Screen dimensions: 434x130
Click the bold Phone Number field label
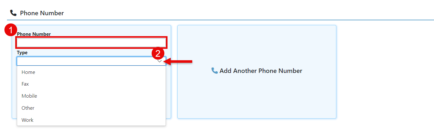(x=34, y=34)
